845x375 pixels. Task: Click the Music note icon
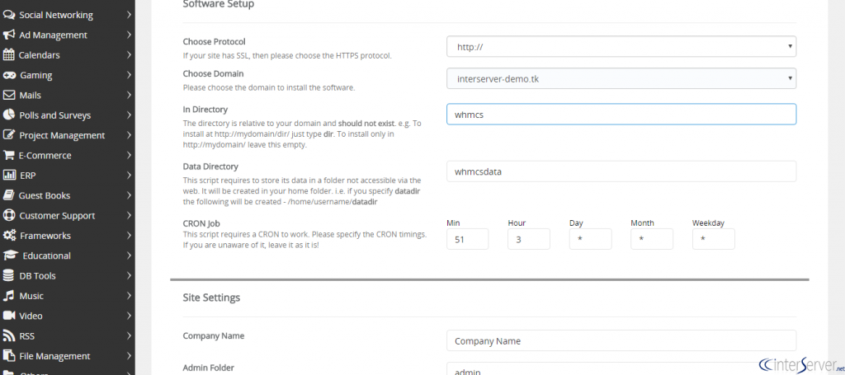[8, 296]
